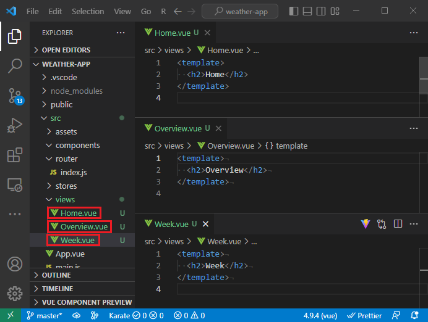Screen dimensions: 428x322
Task: Click the Vite lightning icon in Week.vue toolbar
Action: (366, 224)
